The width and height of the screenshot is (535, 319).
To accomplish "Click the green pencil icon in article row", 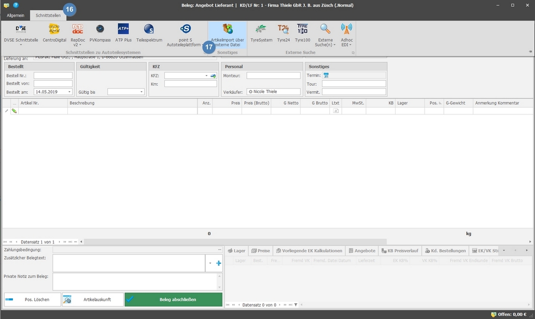I will click(x=14, y=111).
